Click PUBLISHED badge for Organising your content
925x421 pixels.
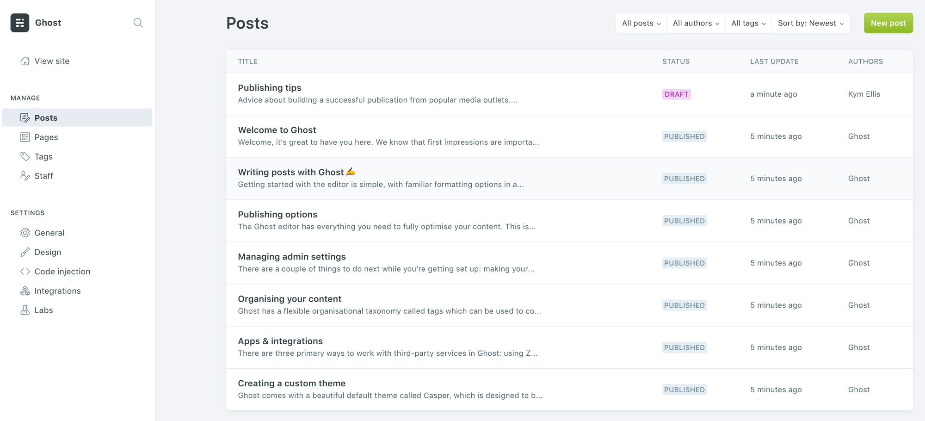coord(684,305)
